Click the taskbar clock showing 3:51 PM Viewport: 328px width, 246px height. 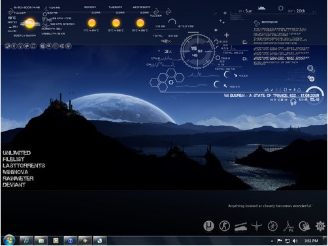pyautogui.click(x=311, y=241)
